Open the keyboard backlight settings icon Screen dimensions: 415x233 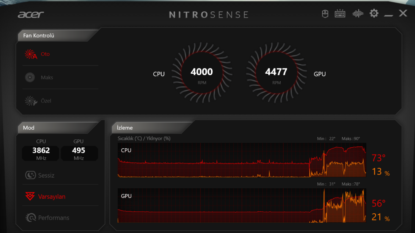[x=340, y=14]
